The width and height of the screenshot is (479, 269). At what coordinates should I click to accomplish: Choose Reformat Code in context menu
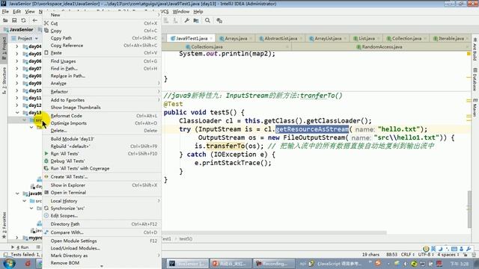point(102,116)
